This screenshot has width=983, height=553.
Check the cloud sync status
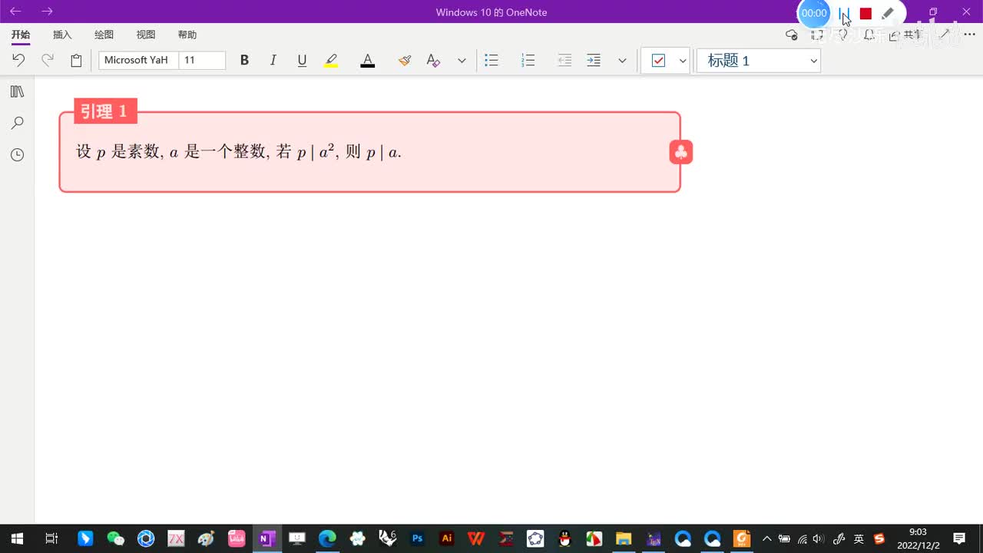click(x=792, y=35)
